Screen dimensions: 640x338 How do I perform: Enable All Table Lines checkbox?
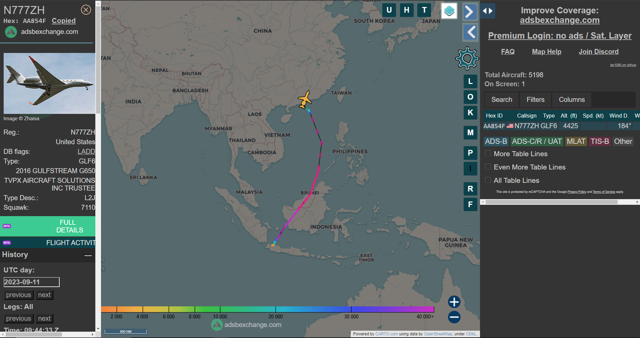point(488,180)
